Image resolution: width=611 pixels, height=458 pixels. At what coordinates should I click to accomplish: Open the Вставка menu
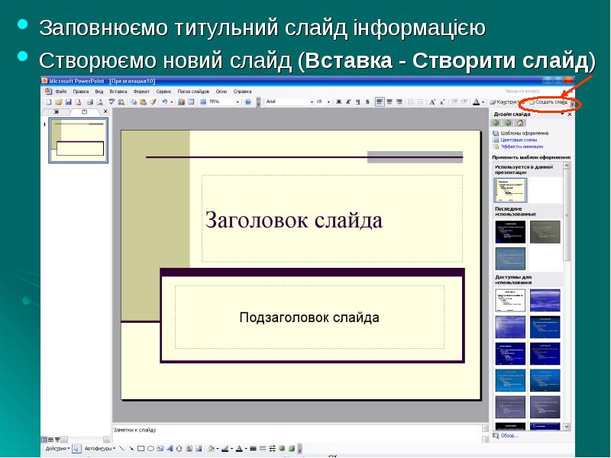point(118,91)
